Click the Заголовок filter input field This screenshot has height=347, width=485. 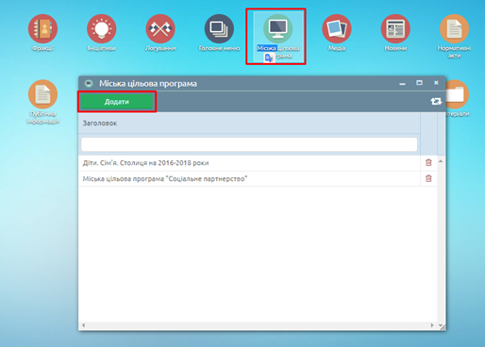pos(249,144)
